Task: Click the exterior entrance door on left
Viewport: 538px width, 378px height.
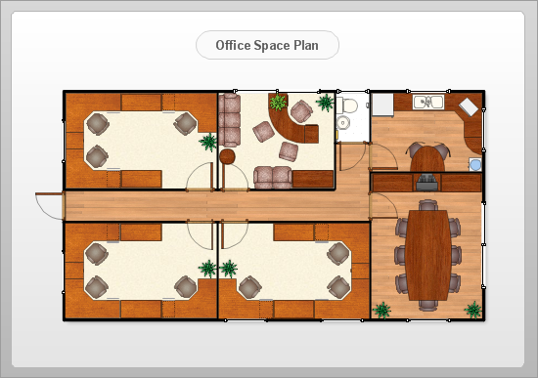Action: point(50,206)
